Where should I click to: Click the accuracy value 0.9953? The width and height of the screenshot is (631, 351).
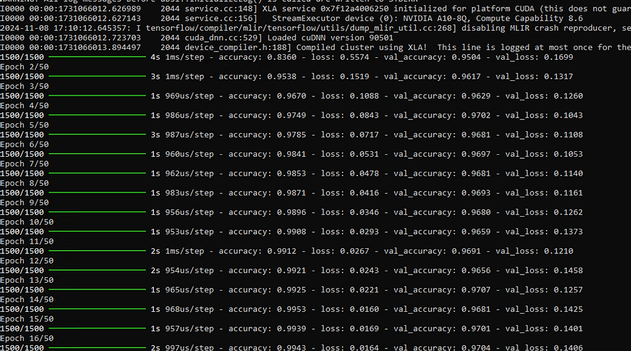click(291, 309)
